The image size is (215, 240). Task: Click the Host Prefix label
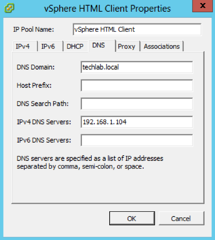(34, 85)
